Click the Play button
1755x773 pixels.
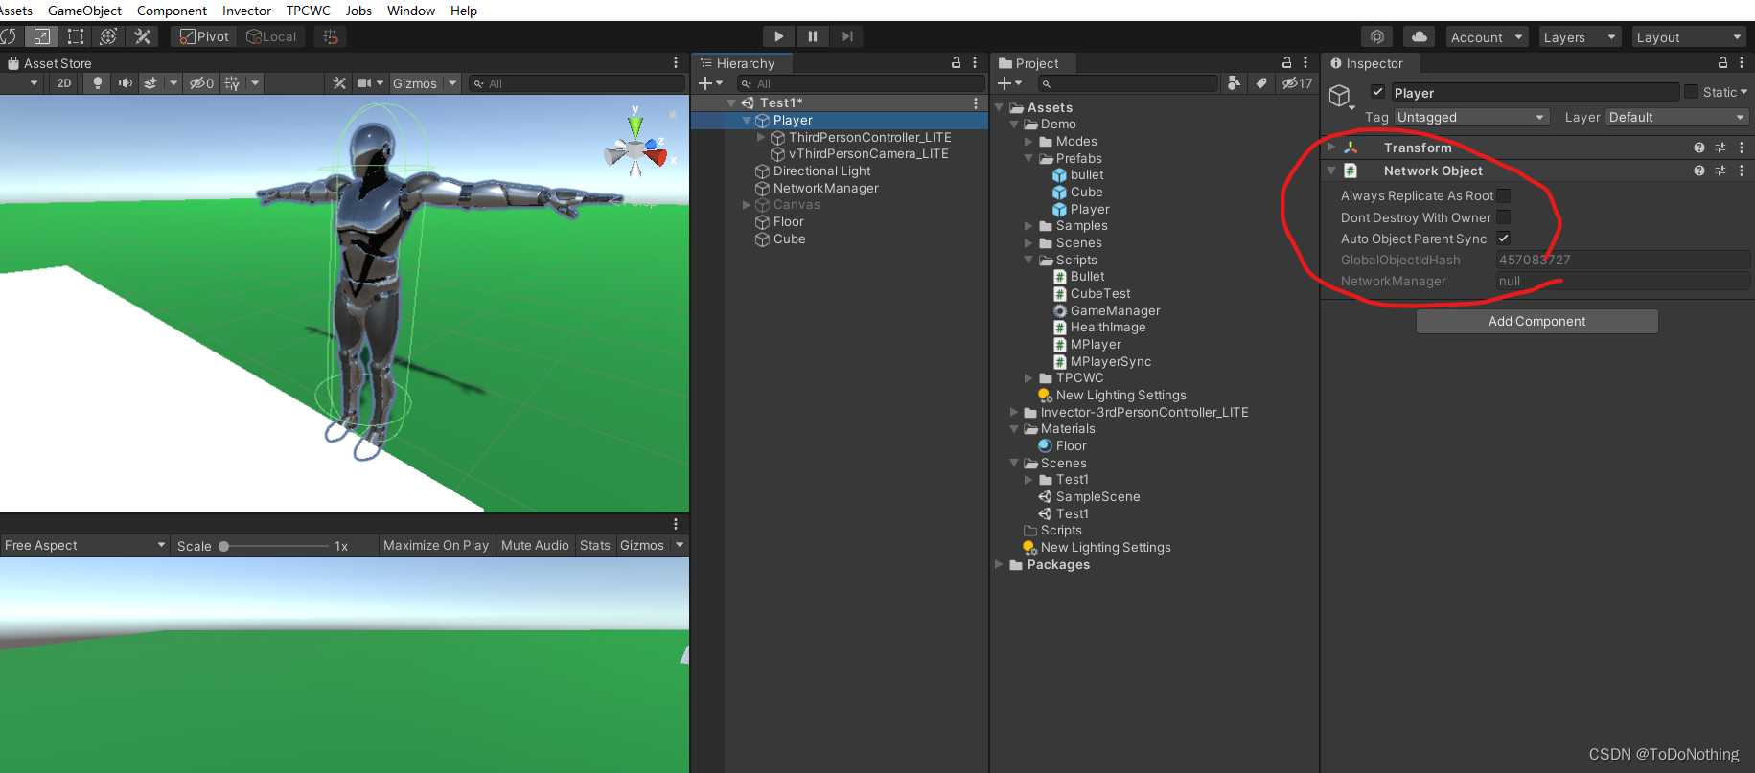(779, 36)
